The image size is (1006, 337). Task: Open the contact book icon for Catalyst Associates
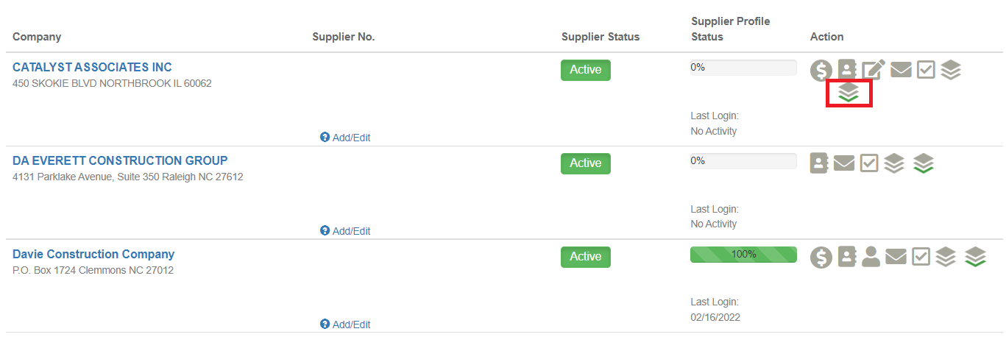847,70
